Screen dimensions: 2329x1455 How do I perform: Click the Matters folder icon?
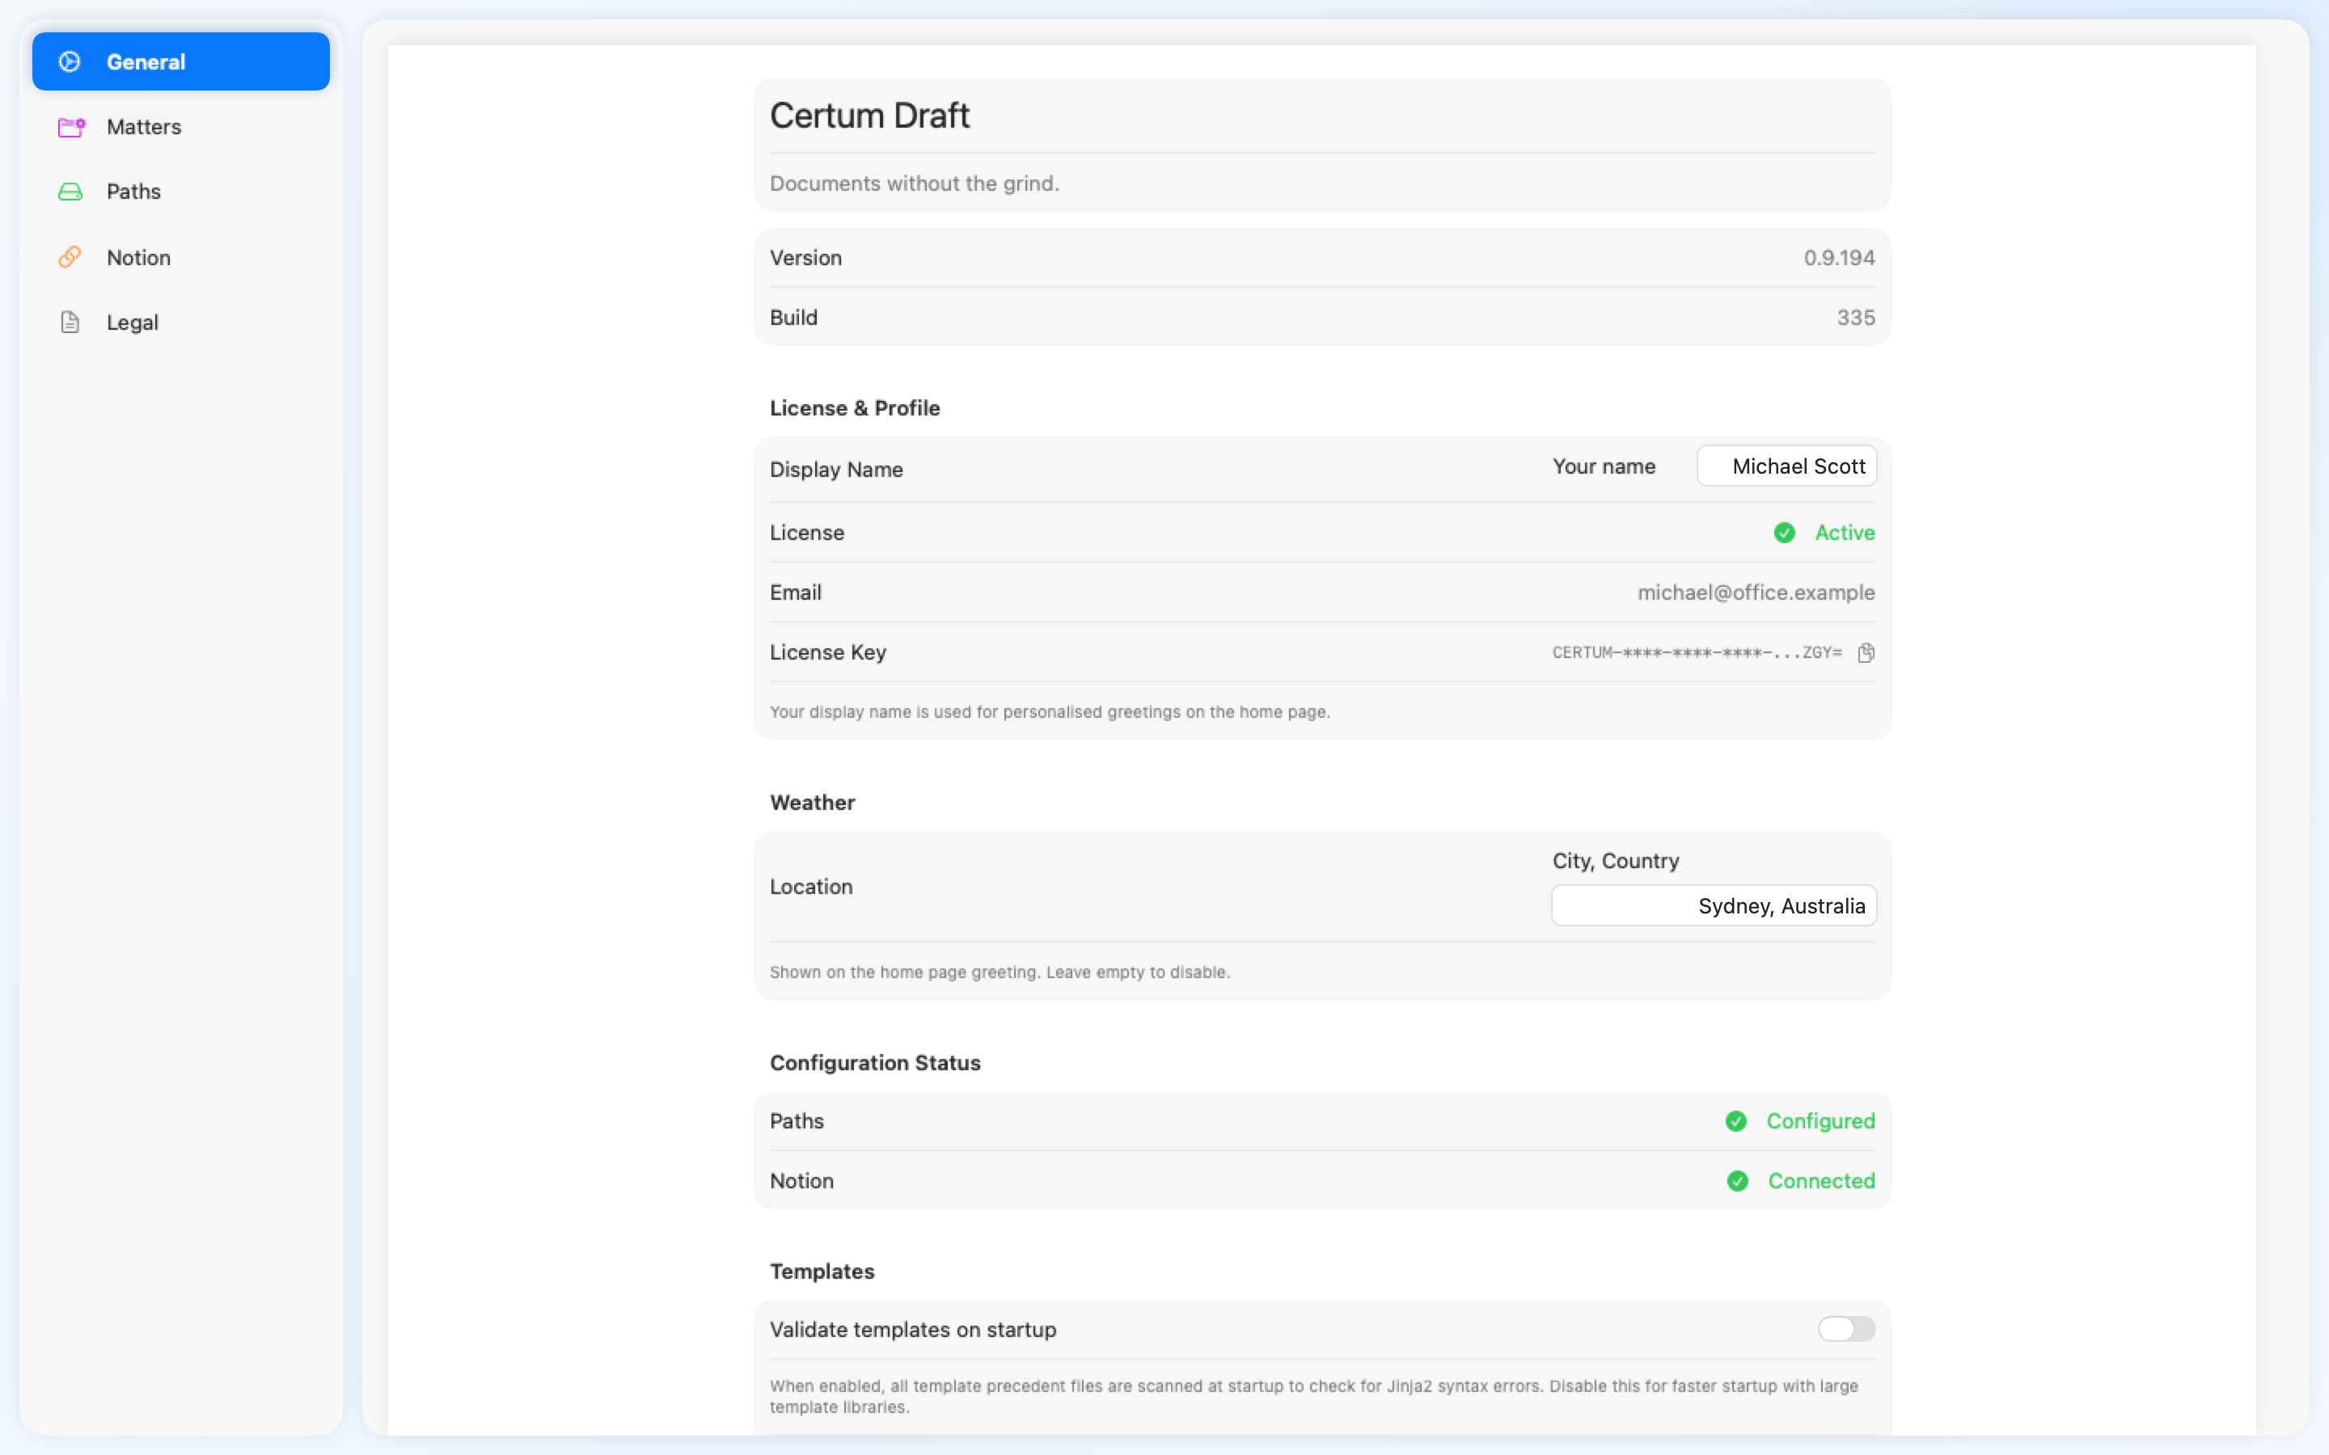(x=71, y=127)
